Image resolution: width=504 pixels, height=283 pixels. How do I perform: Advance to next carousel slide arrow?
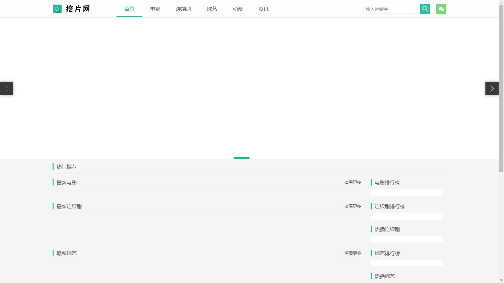(x=492, y=88)
